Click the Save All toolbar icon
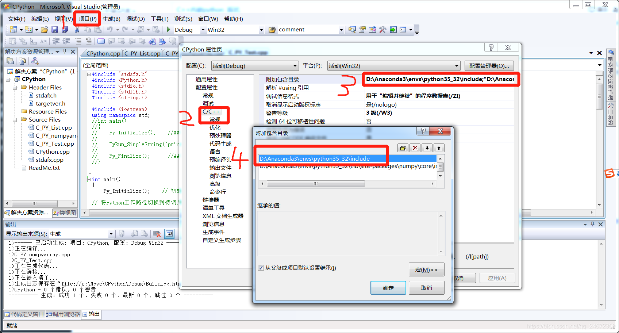This screenshot has height=333, width=619. [65, 30]
